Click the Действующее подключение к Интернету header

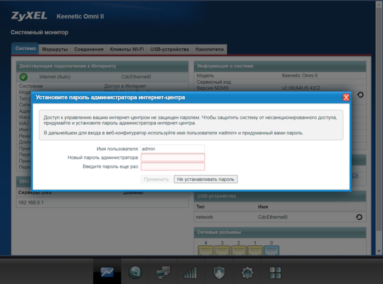pos(102,66)
